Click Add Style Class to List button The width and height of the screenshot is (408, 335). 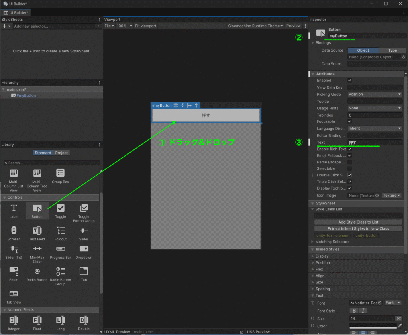click(x=358, y=222)
